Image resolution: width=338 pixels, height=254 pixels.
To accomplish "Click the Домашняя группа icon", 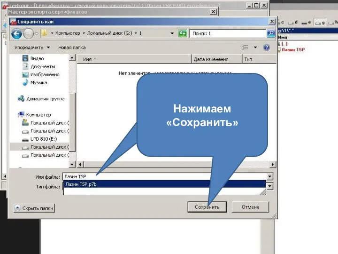I will coord(21,98).
